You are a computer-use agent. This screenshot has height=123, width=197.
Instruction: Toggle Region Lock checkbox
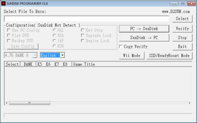click(x=83, y=41)
